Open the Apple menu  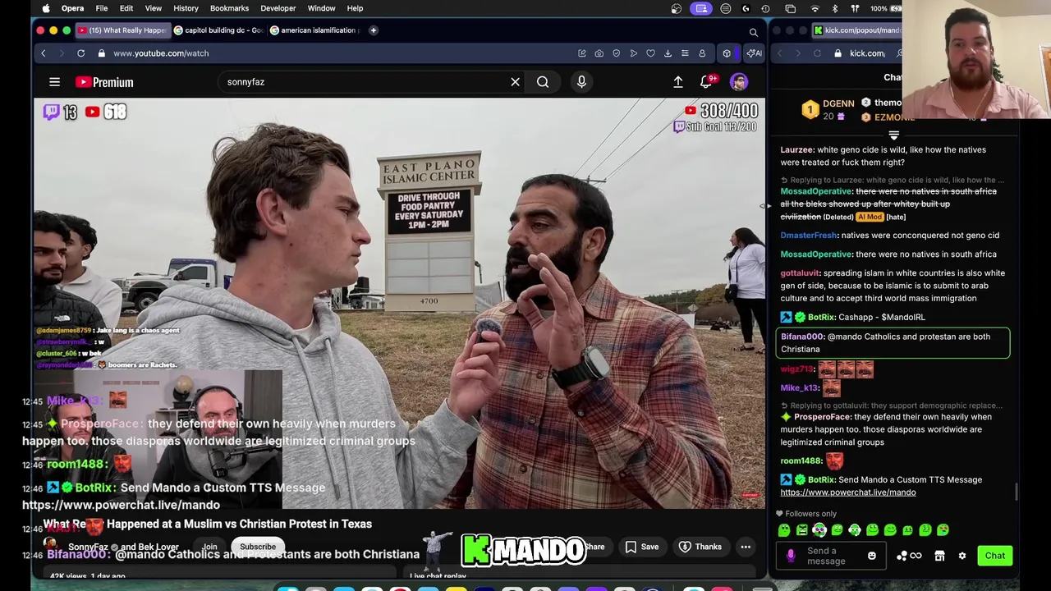[x=46, y=8]
